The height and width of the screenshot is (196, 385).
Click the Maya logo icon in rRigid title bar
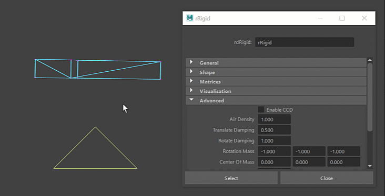click(190, 18)
